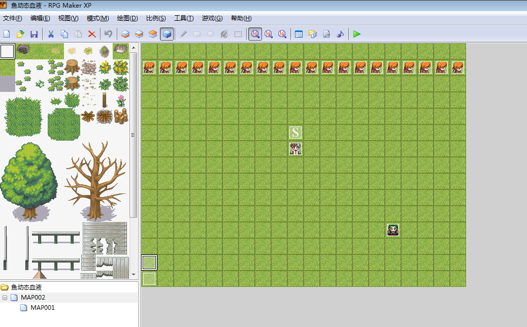Open the 模式(M) menu
The image size is (527, 327).
coord(97,18)
